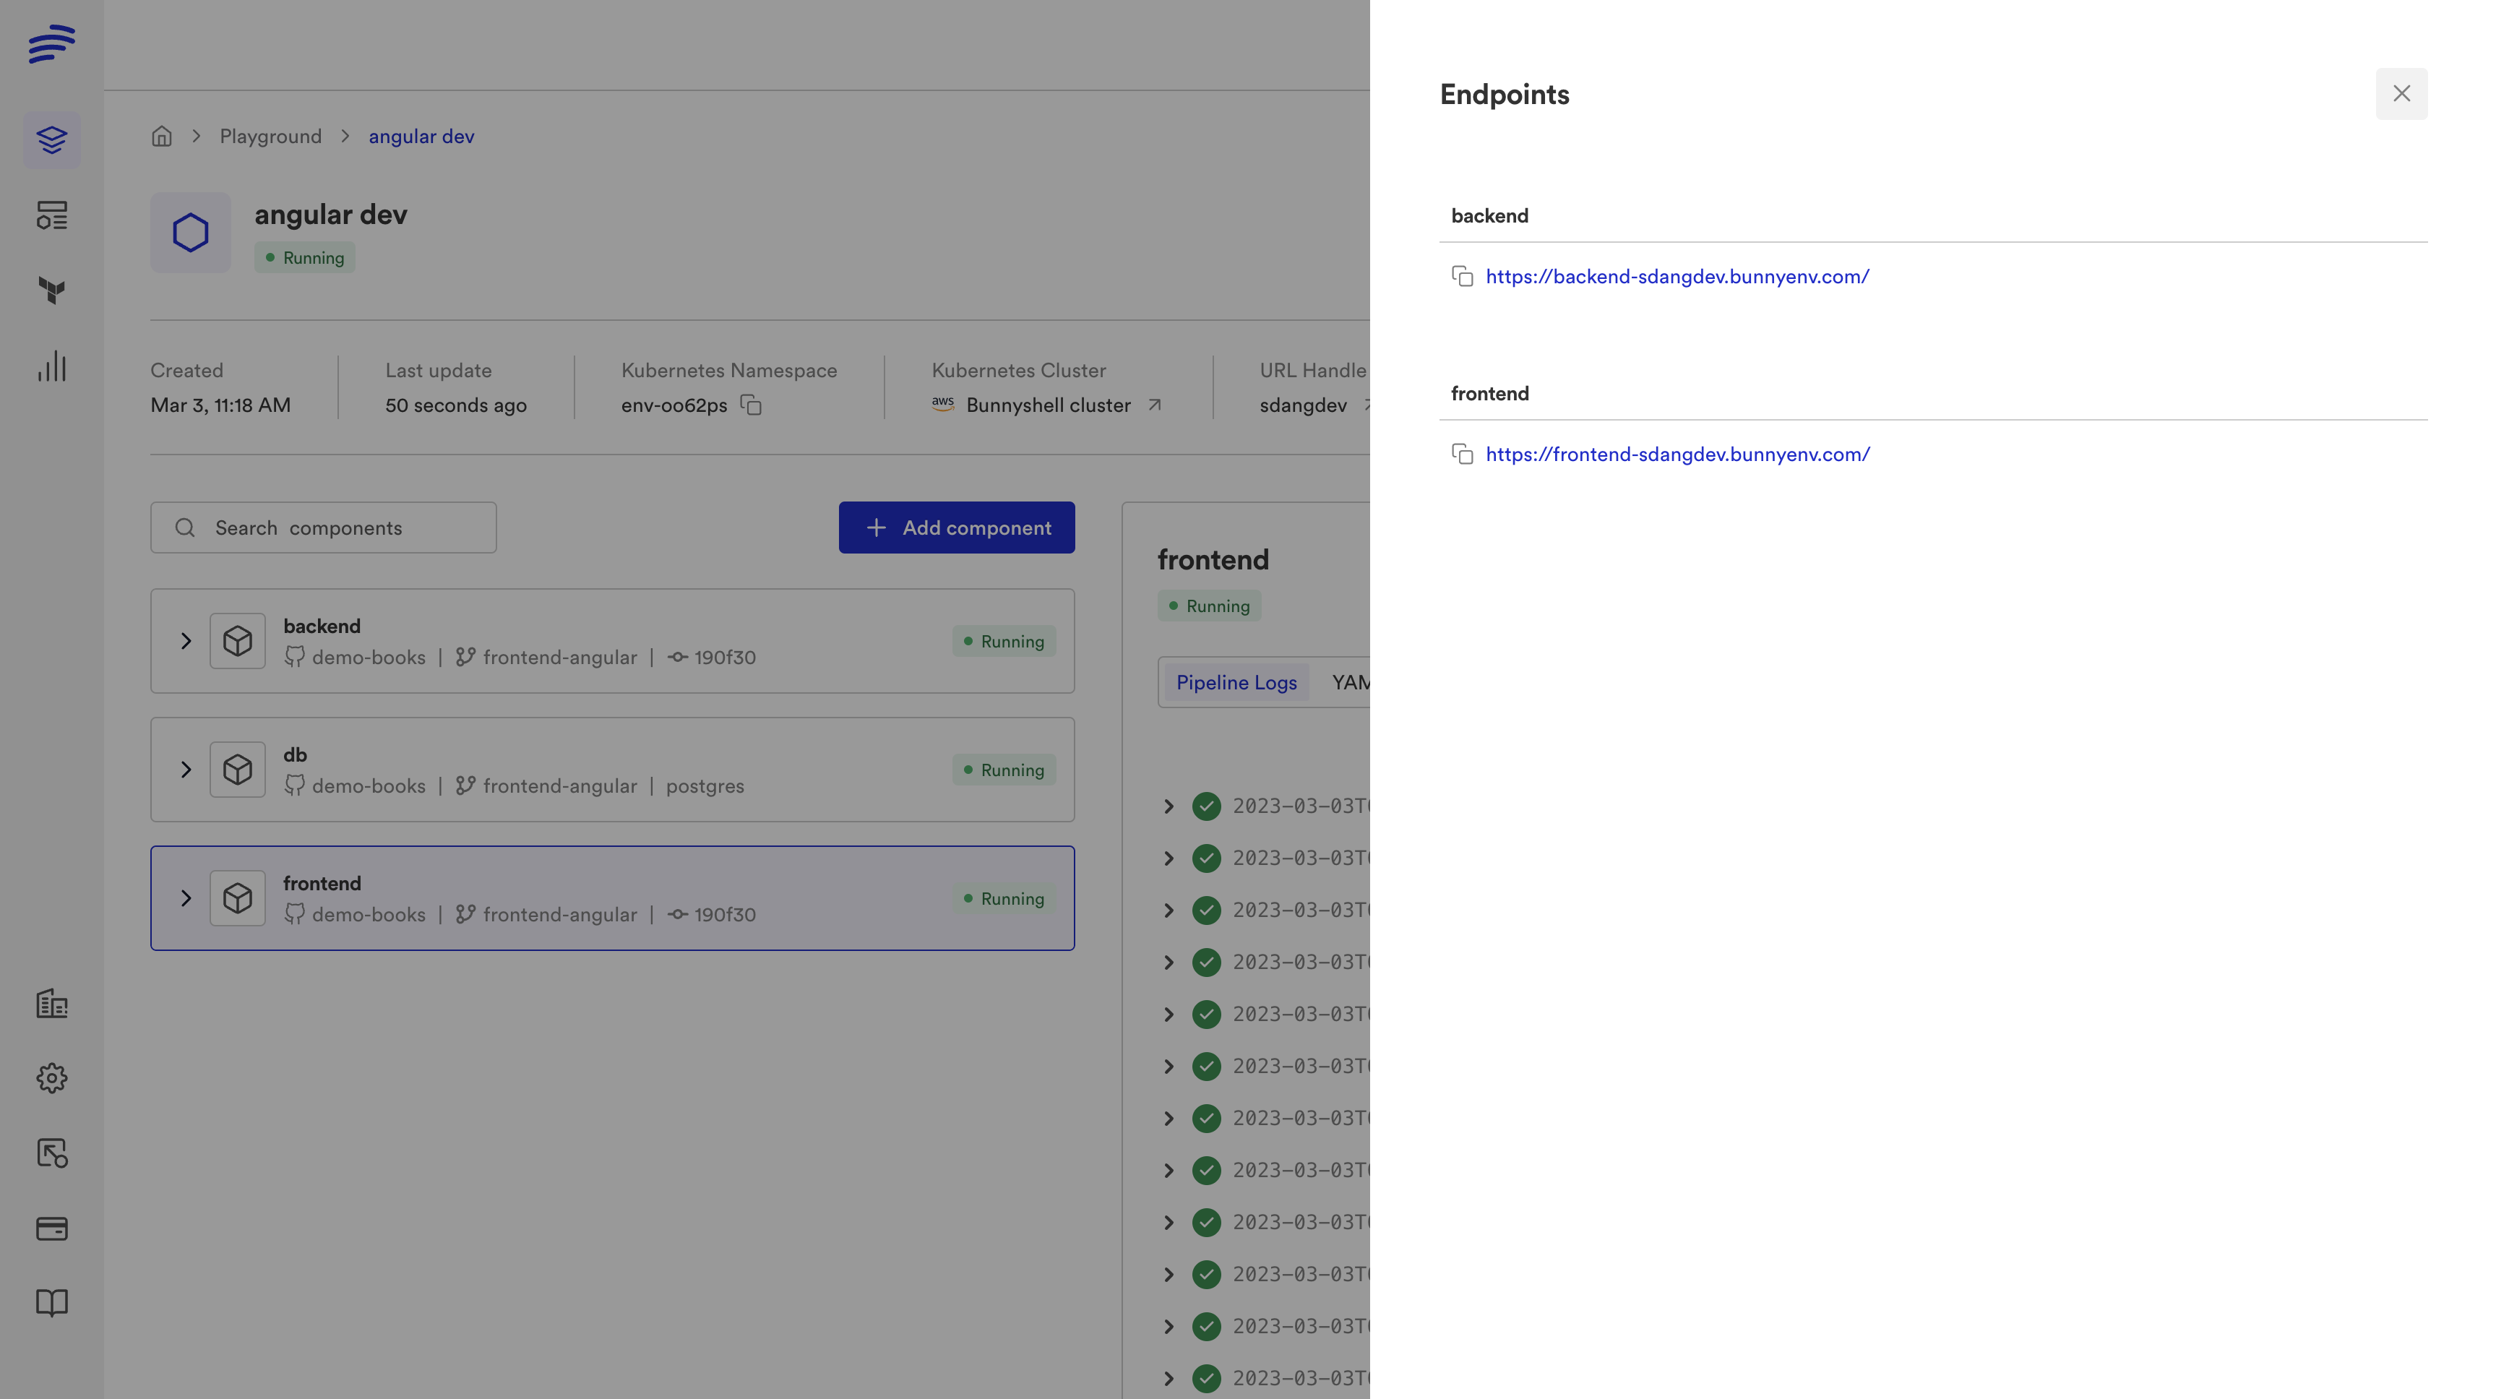Expand the first pipeline log entry
The height and width of the screenshot is (1399, 2496).
click(x=1169, y=806)
